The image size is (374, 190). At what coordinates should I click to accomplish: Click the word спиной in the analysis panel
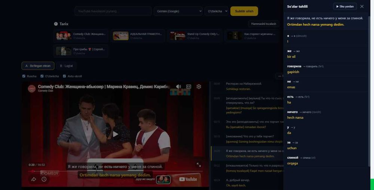[x=293, y=158]
